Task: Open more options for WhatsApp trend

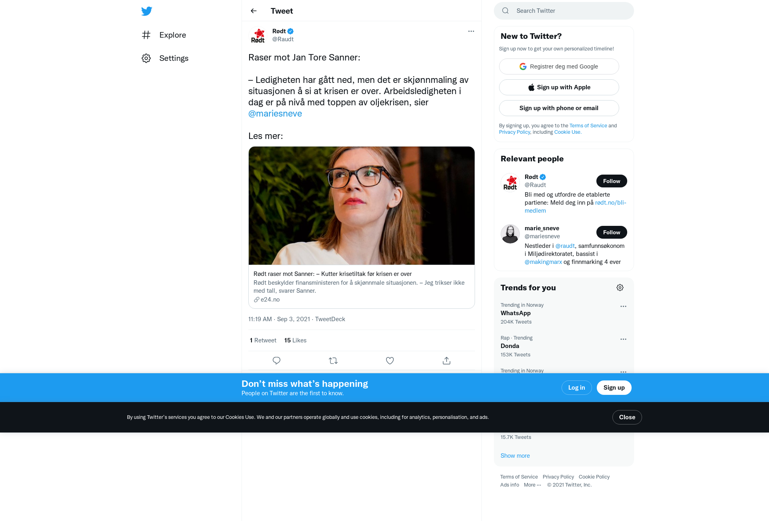Action: tap(623, 306)
